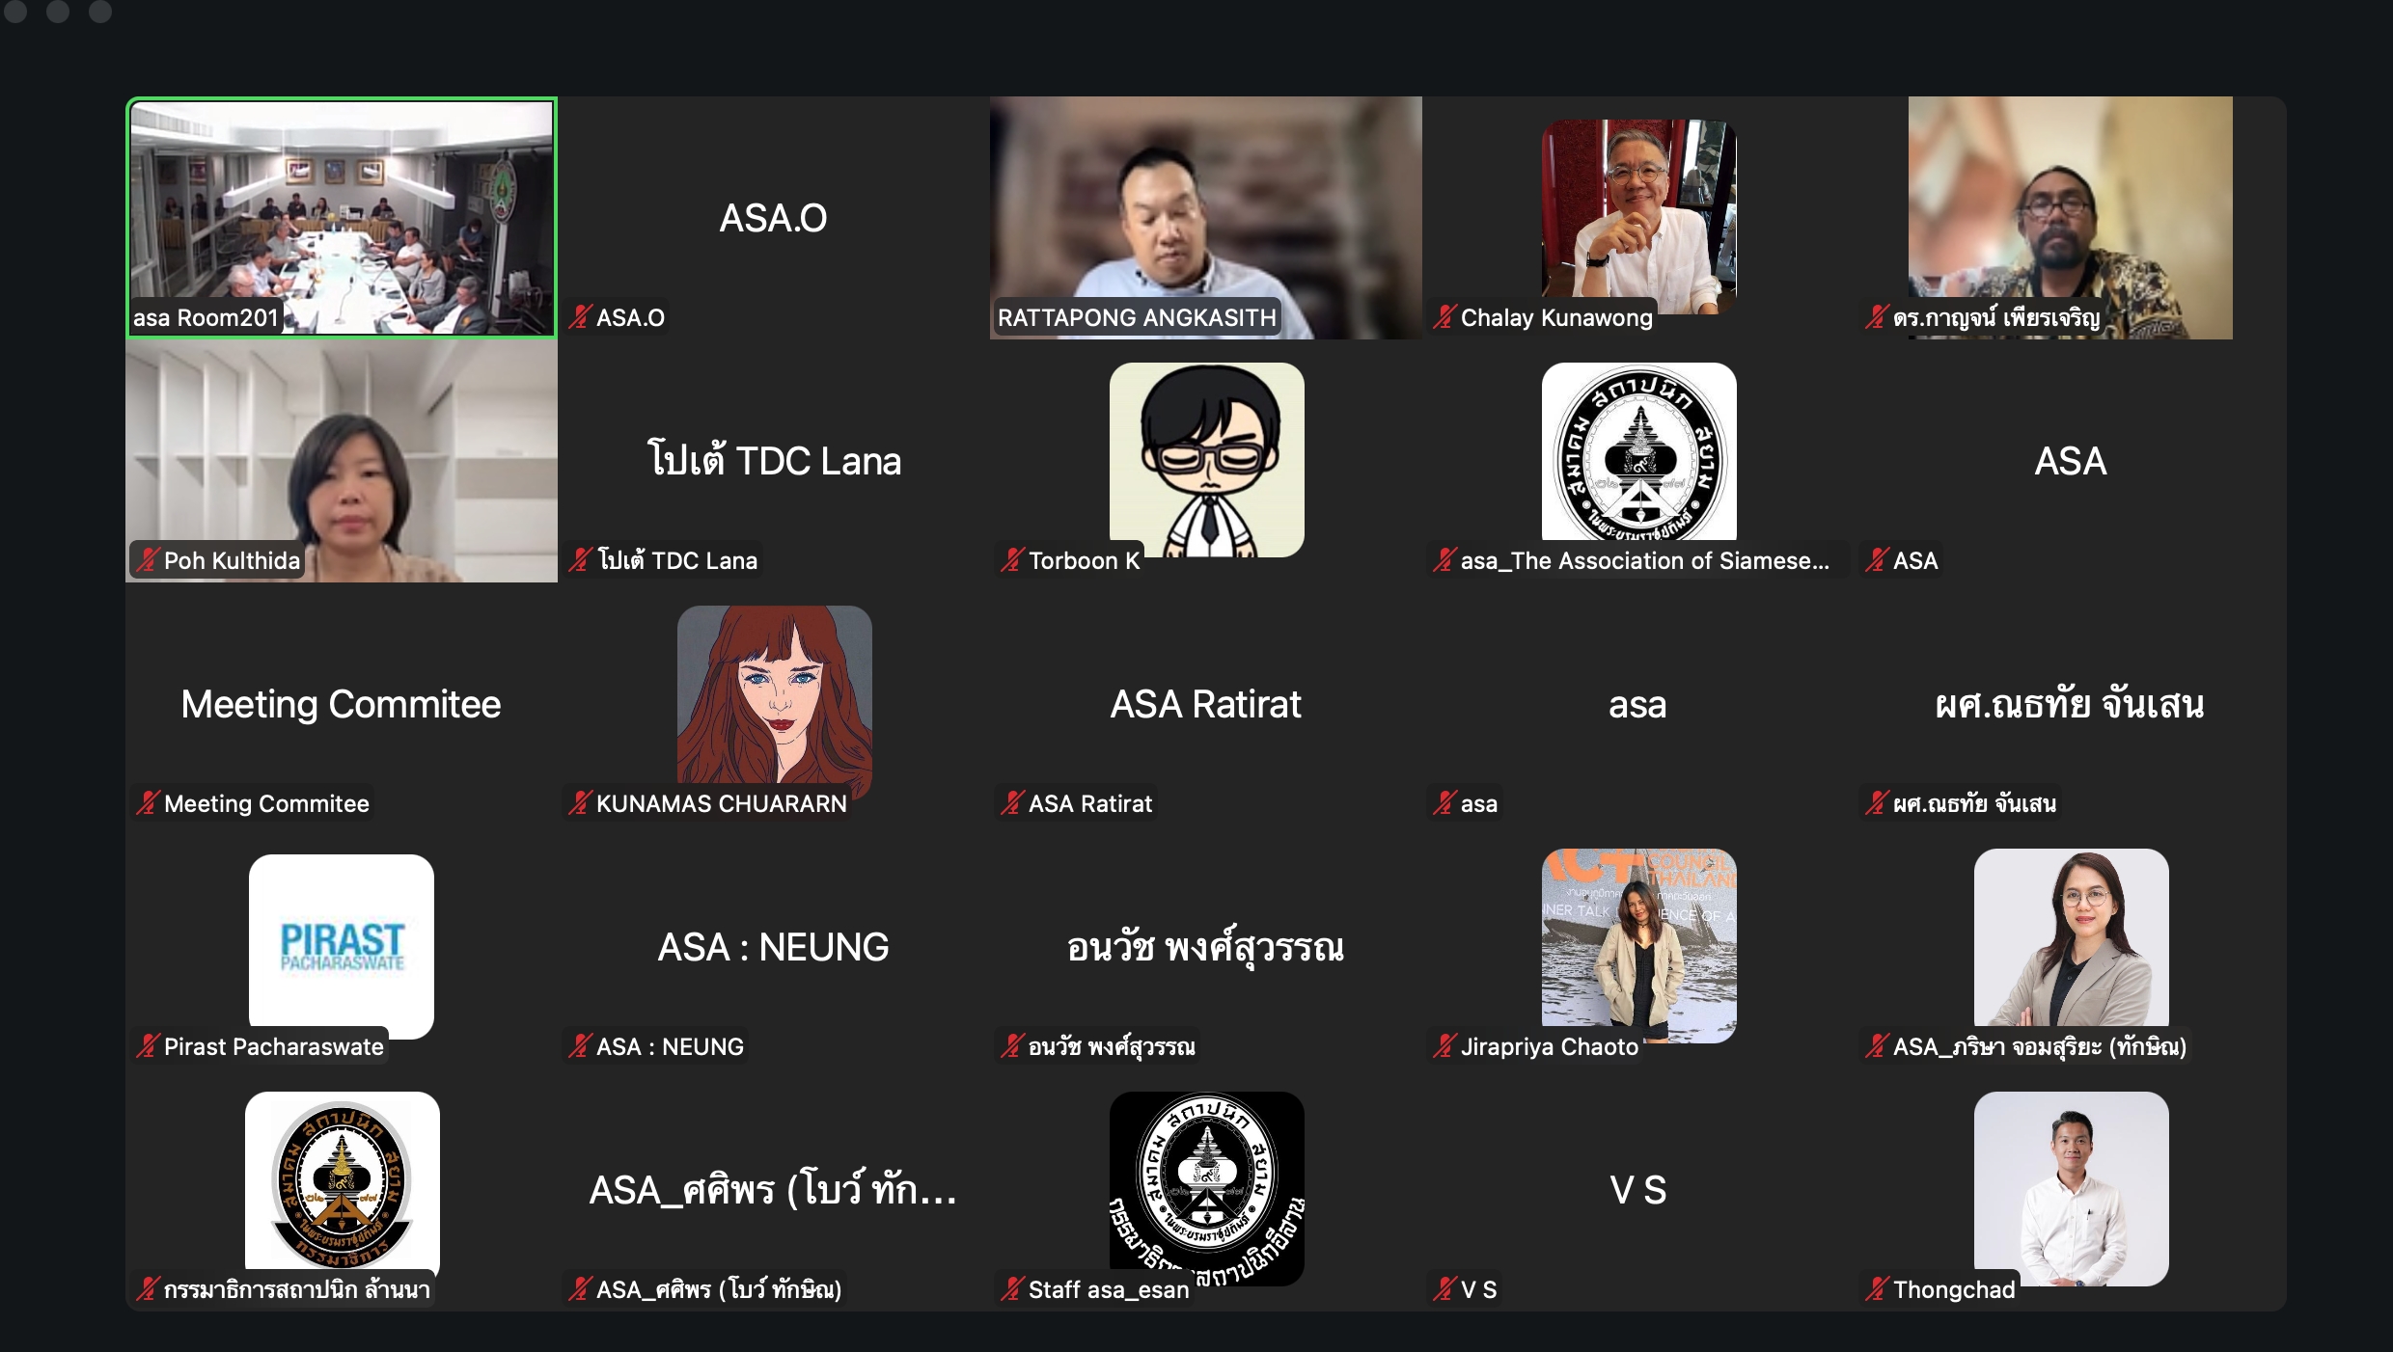Select the ASA : NEUNG participant tile
The image size is (2393, 1352).
774,947
